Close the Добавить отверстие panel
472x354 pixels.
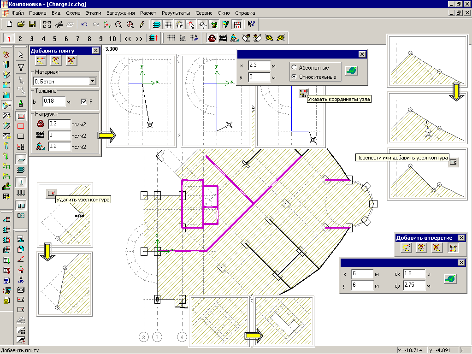(x=461, y=238)
